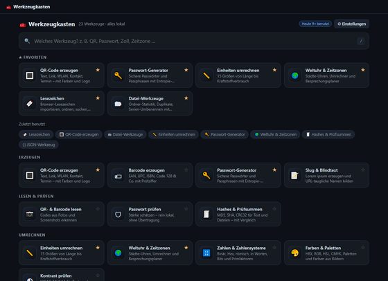Click the palette icon for Farben & Paletten
This screenshot has width=388, height=281.
(x=294, y=253)
